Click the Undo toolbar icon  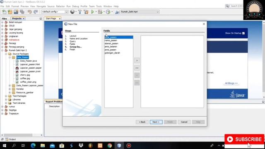[x=30, y=12]
